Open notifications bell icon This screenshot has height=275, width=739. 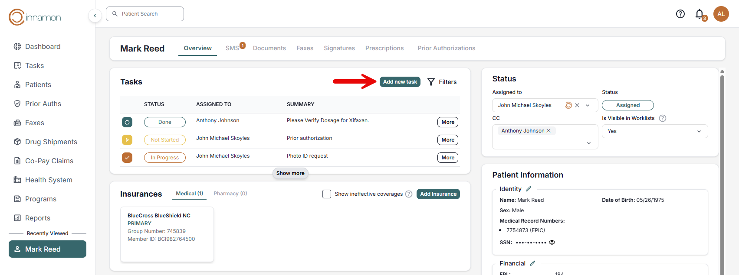click(699, 14)
